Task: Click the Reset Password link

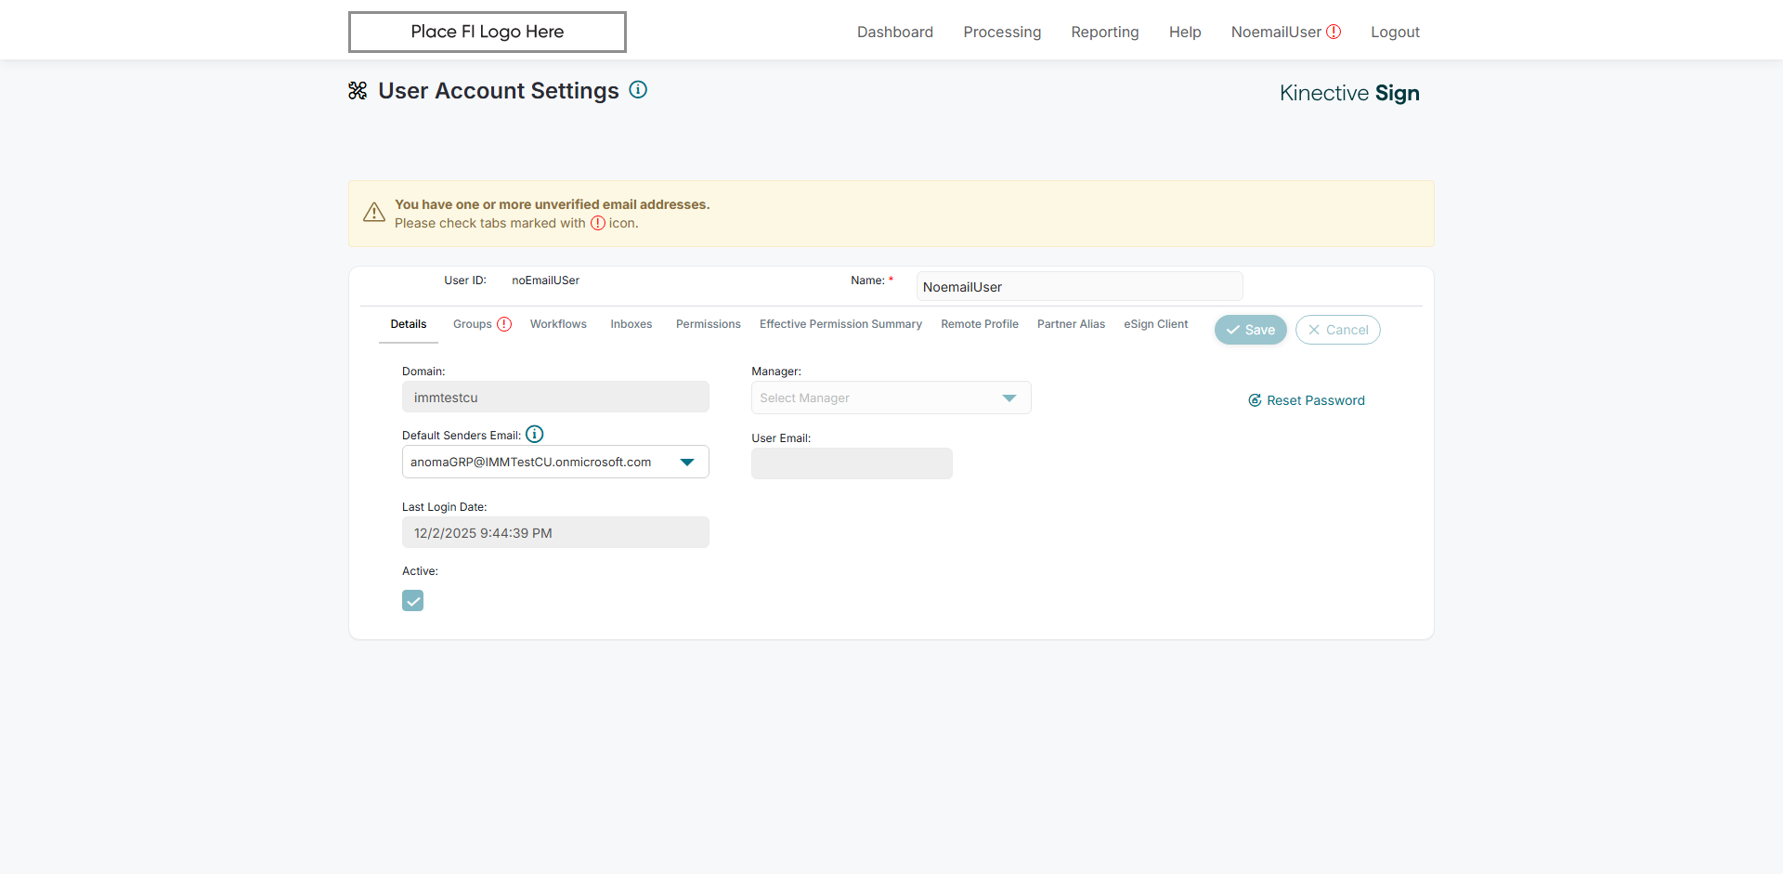Action: (1315, 400)
